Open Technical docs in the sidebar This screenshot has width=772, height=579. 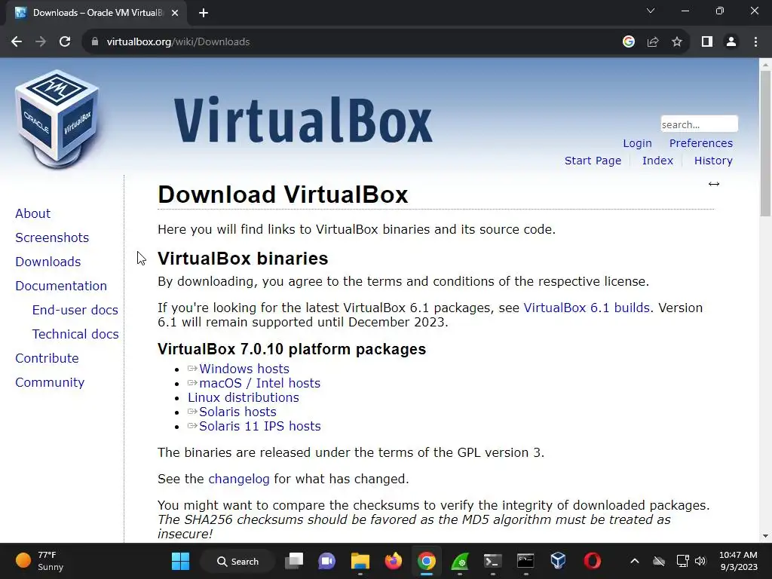75,334
